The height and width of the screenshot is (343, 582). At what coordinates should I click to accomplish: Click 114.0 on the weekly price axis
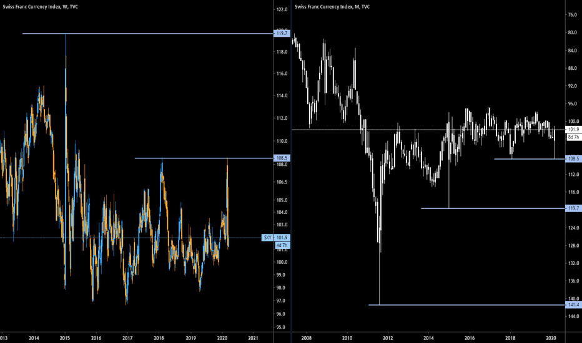click(282, 95)
